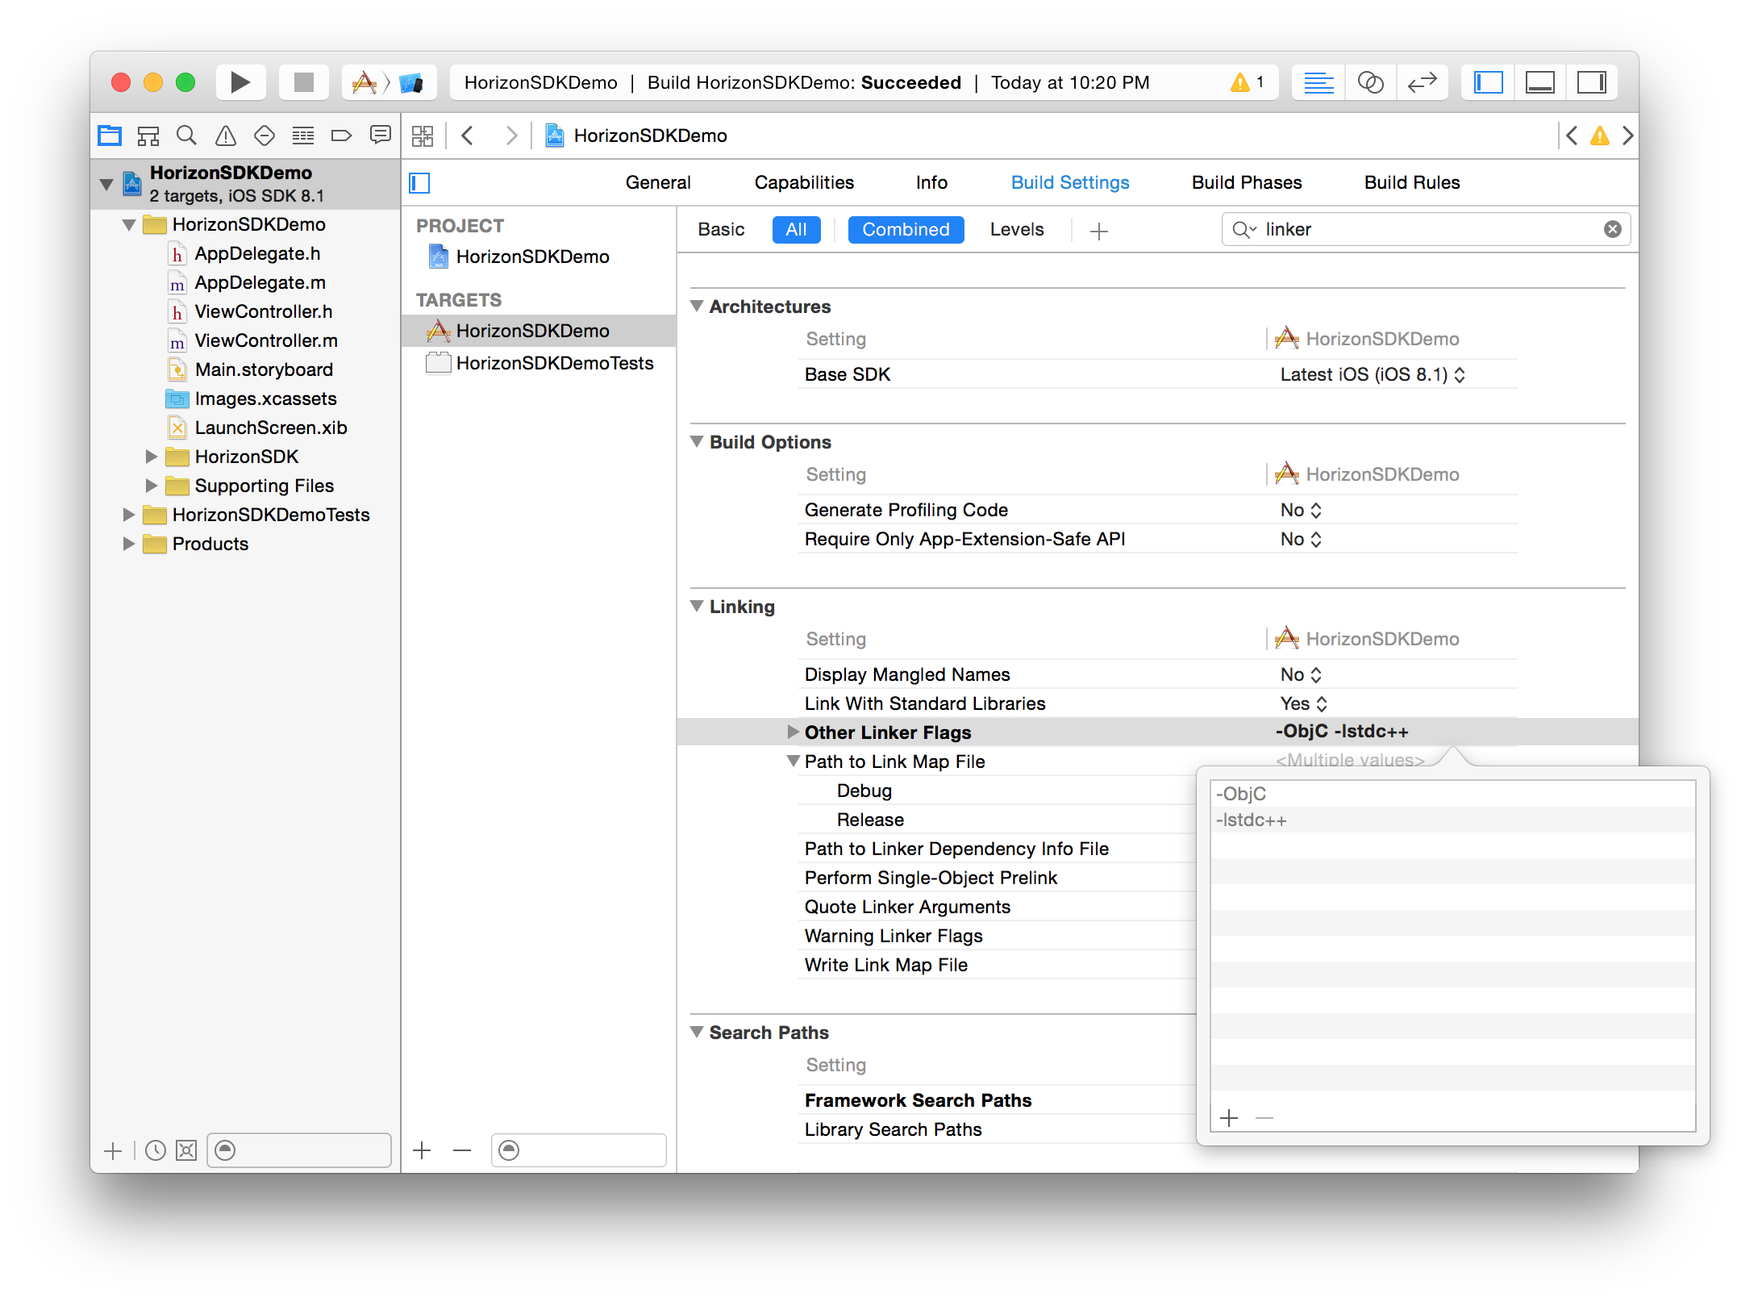Clear the linker search text
The image size is (1758, 1302).
(1613, 230)
